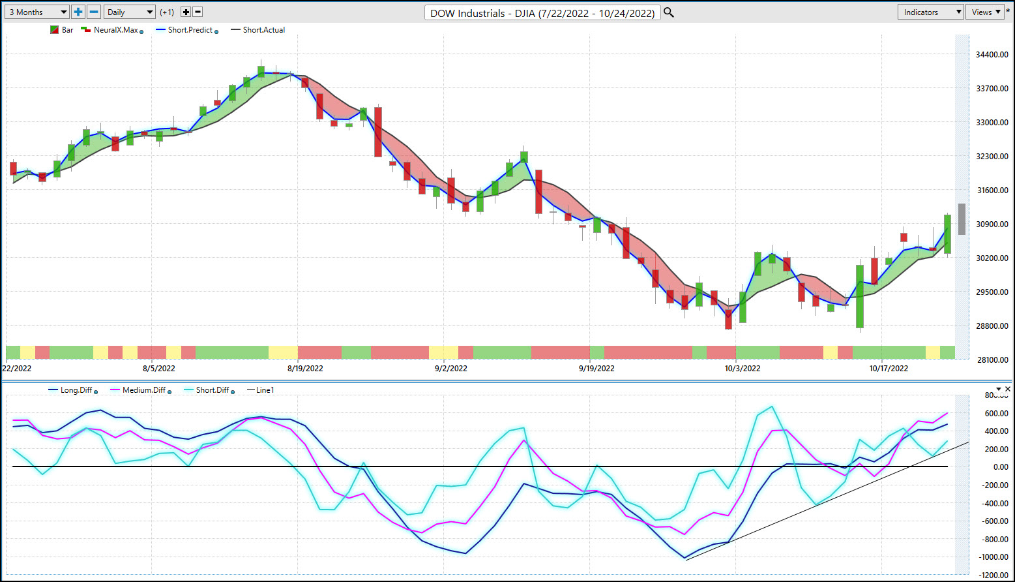
Task: Open the lower indicator pane dropdown arrow
Action: pyautogui.click(x=999, y=389)
